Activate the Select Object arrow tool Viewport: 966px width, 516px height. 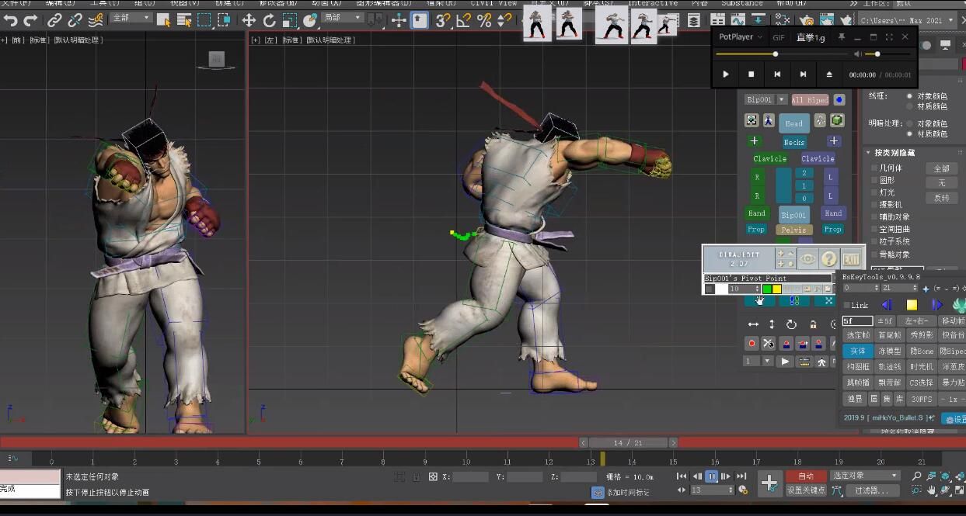click(x=164, y=20)
